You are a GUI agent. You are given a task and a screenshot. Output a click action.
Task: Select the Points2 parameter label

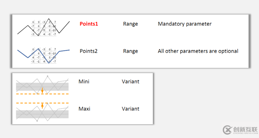89,51
